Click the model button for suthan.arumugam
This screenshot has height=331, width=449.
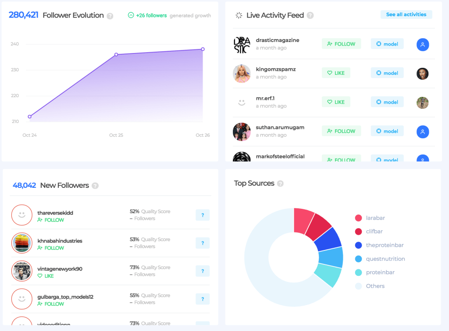click(387, 131)
